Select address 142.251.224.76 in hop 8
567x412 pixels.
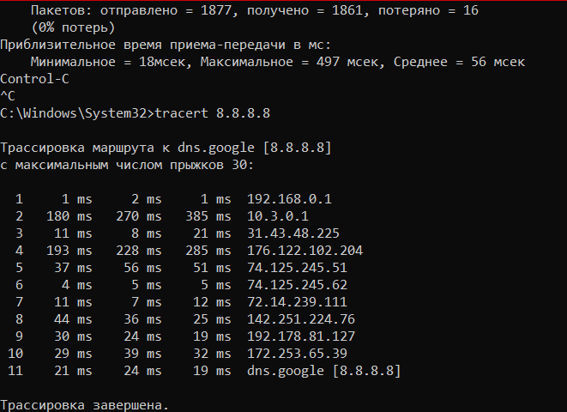coord(301,319)
